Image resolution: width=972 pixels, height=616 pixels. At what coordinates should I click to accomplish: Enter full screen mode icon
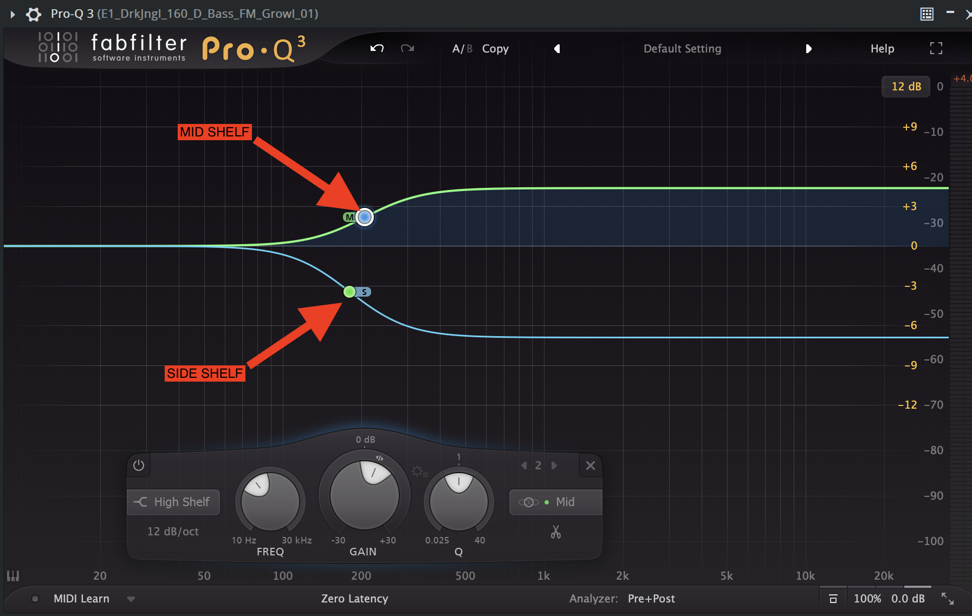coord(936,49)
